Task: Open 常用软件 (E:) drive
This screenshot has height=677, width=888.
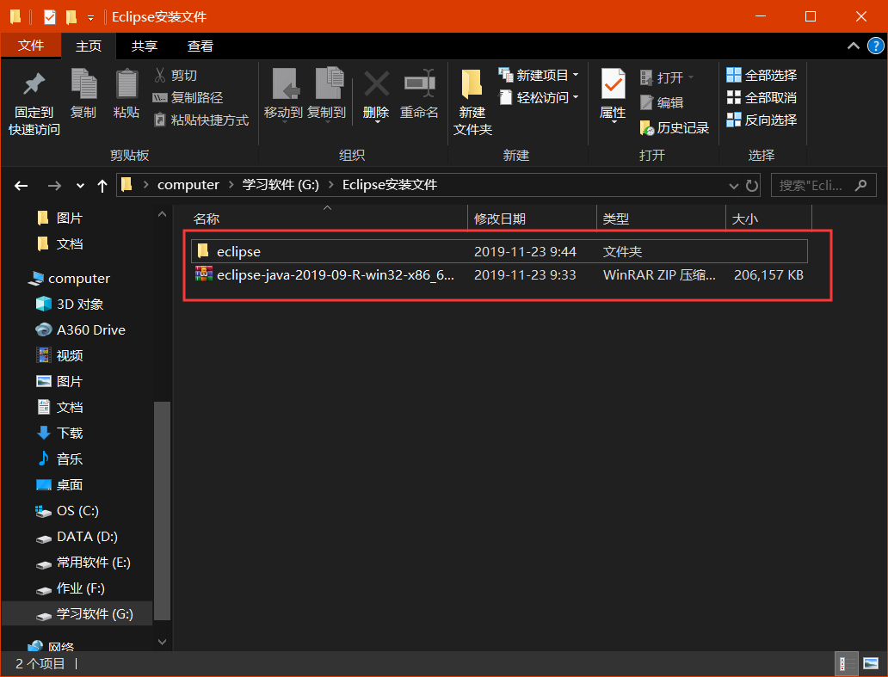Action: (83, 563)
